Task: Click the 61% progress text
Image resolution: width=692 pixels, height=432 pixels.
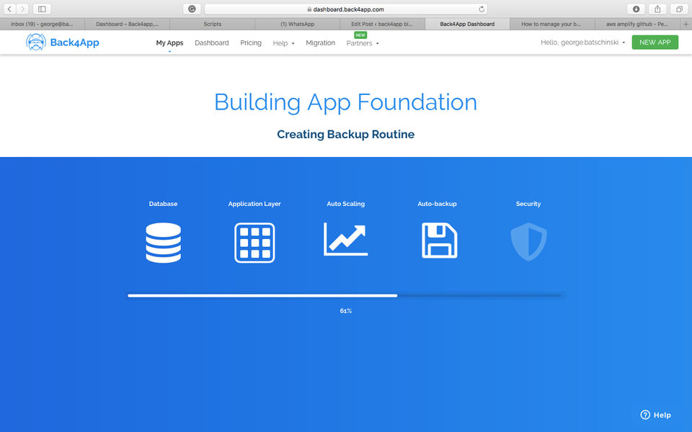Action: [346, 311]
